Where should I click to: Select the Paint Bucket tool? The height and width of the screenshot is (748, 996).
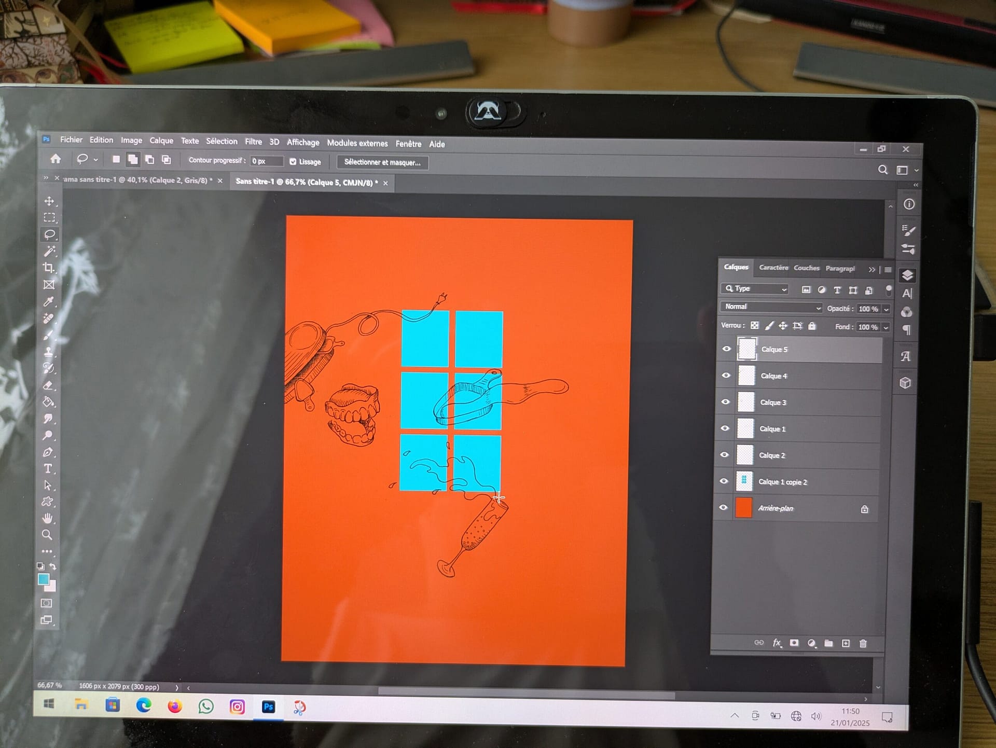point(48,402)
